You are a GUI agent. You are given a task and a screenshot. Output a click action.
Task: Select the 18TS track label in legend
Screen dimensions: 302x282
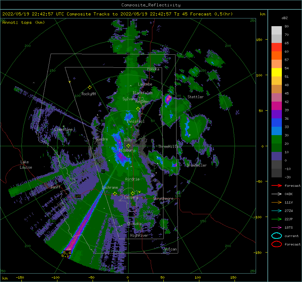pos(289,228)
